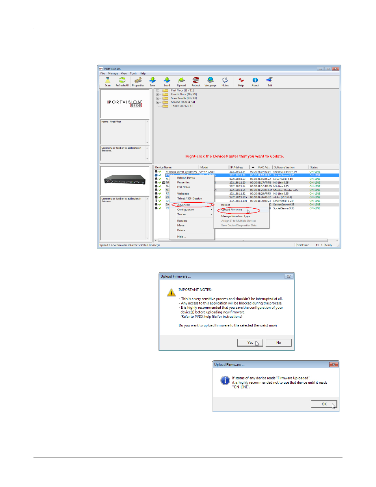Click the warning icon in Upload Firmware dialog
The width and height of the screenshot is (376, 487).
(171, 292)
